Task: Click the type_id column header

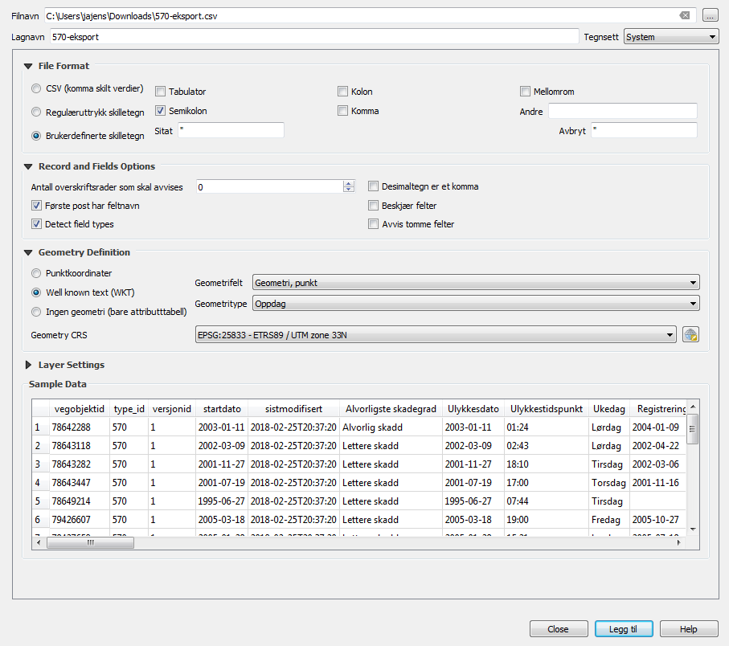Action: pos(129,409)
